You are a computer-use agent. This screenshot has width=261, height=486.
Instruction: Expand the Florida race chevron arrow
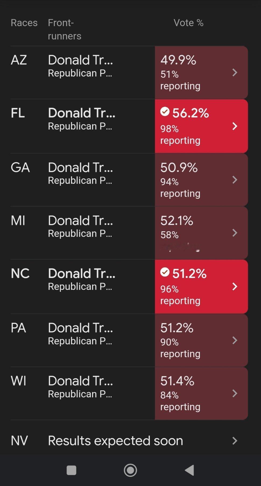pos(235,126)
